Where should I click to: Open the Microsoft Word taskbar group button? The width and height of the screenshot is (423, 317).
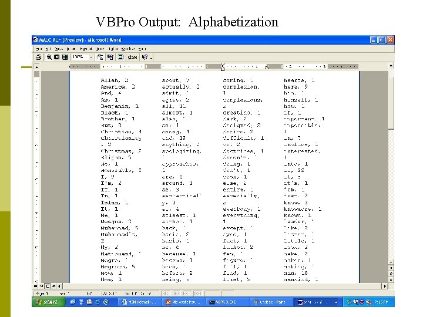coord(317,302)
